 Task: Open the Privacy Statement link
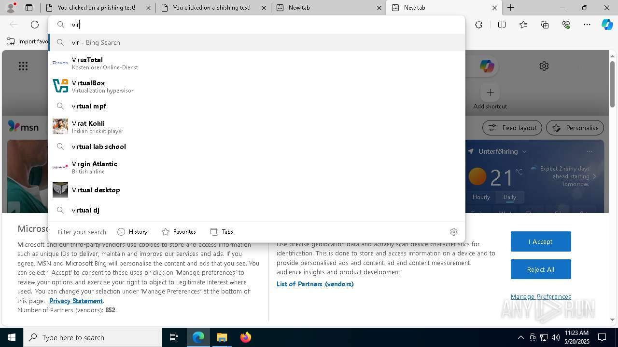(x=76, y=301)
